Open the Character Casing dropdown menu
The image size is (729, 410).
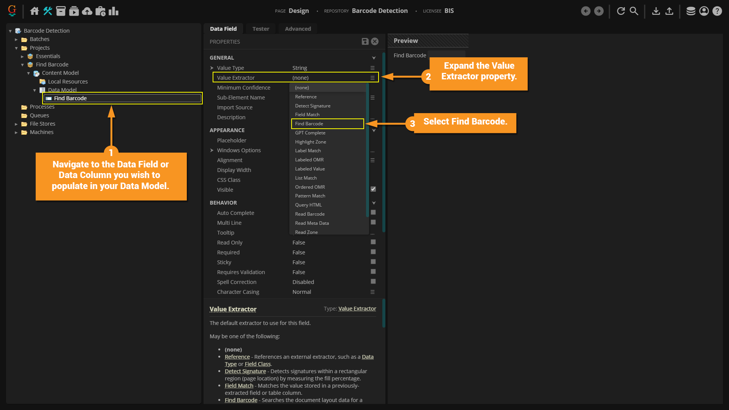click(372, 292)
